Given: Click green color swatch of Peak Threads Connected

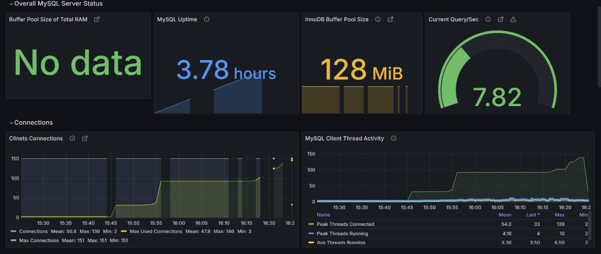Looking at the screenshot, I should 311,224.
